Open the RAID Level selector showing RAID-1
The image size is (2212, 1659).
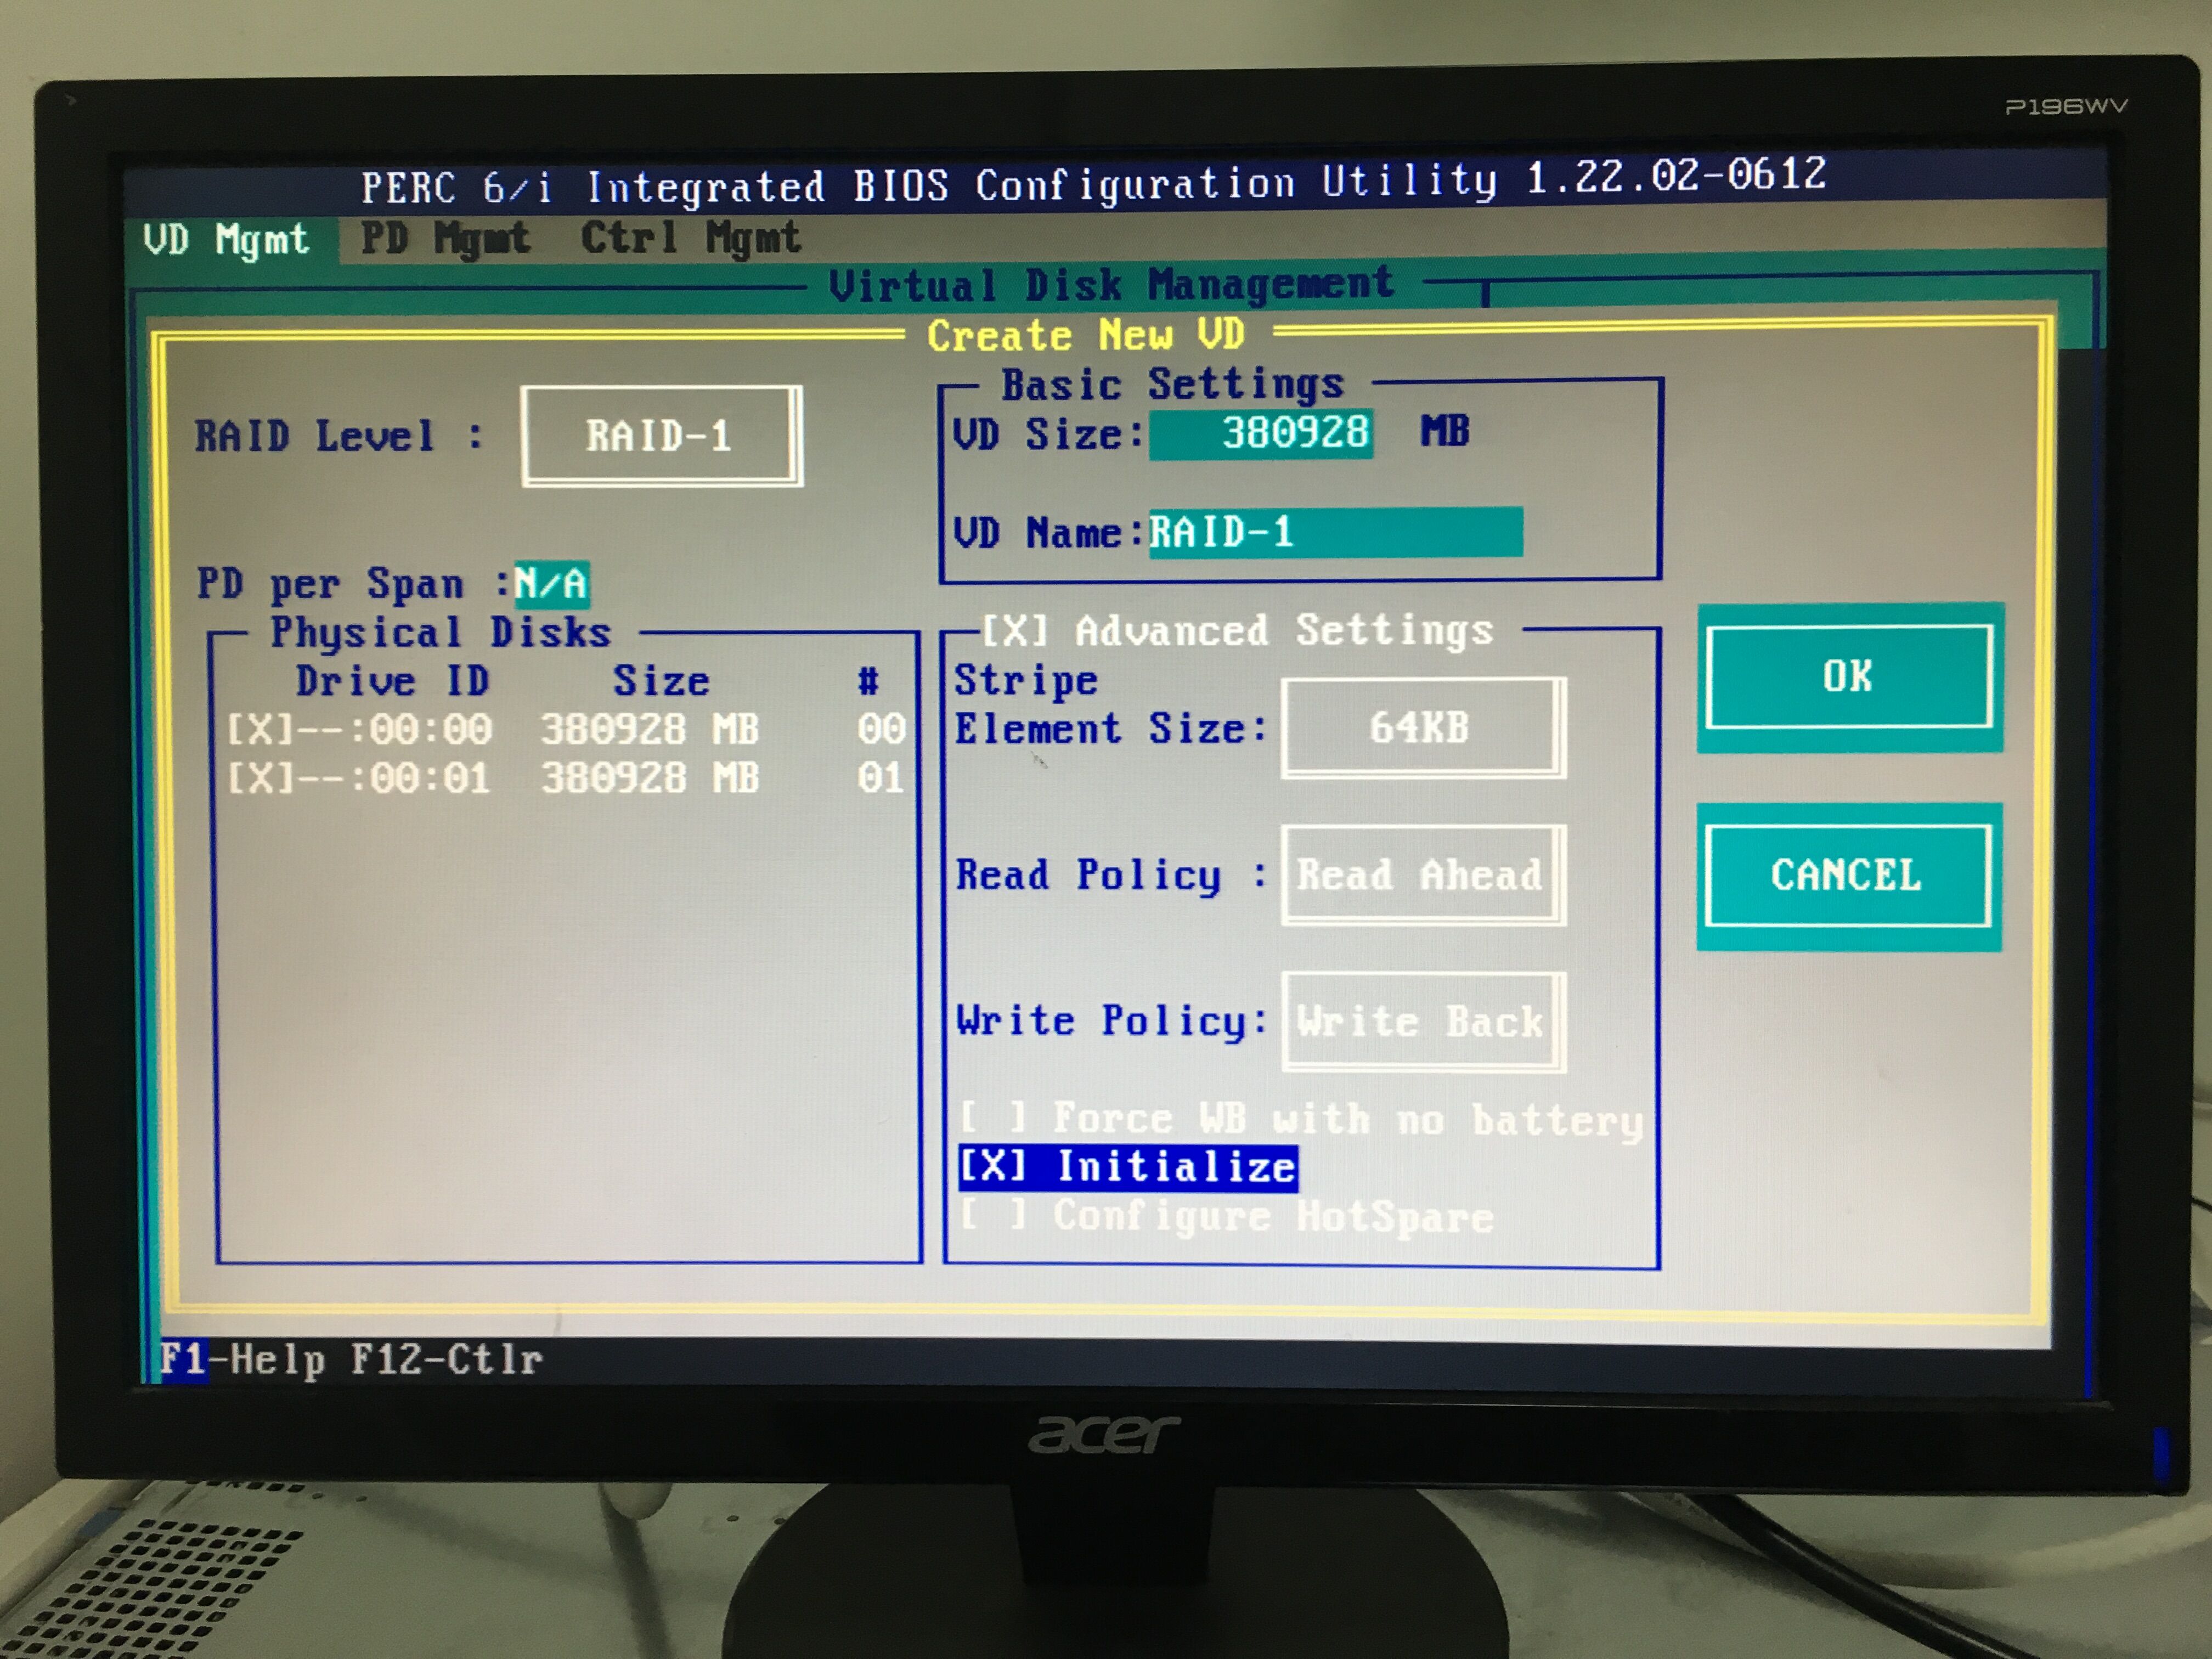point(661,436)
